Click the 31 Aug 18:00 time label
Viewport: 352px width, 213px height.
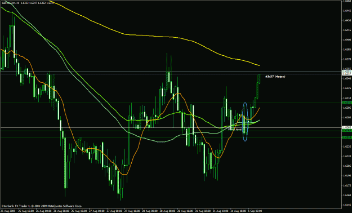(238, 211)
